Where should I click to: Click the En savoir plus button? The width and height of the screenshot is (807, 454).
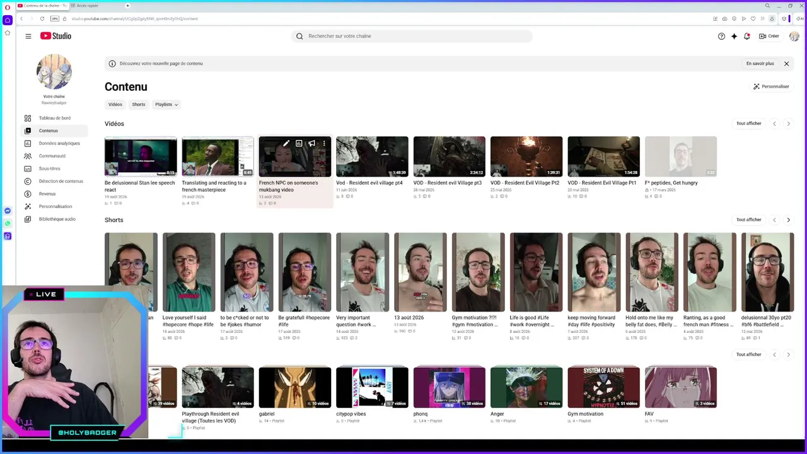[760, 64]
